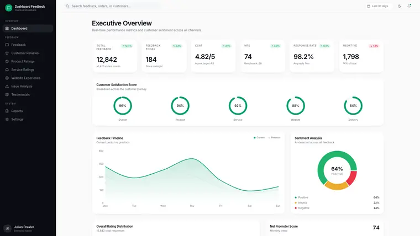420x236 pixels.
Task: Click the 88% Website satisfaction ring
Action: 296,105
